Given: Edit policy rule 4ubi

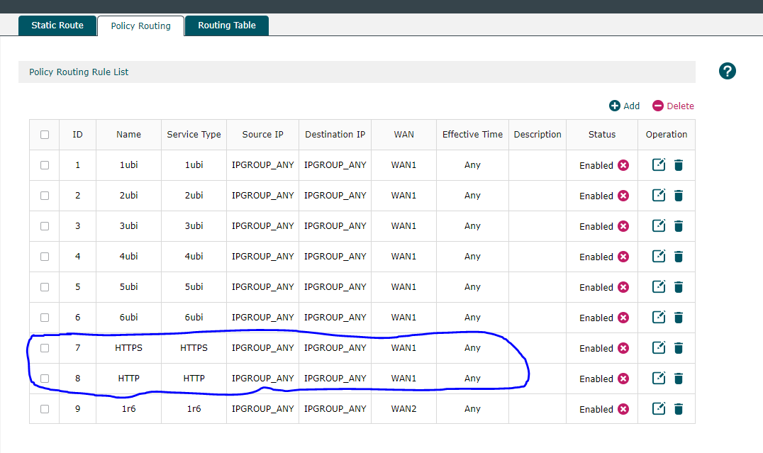Looking at the screenshot, I should pyautogui.click(x=658, y=257).
